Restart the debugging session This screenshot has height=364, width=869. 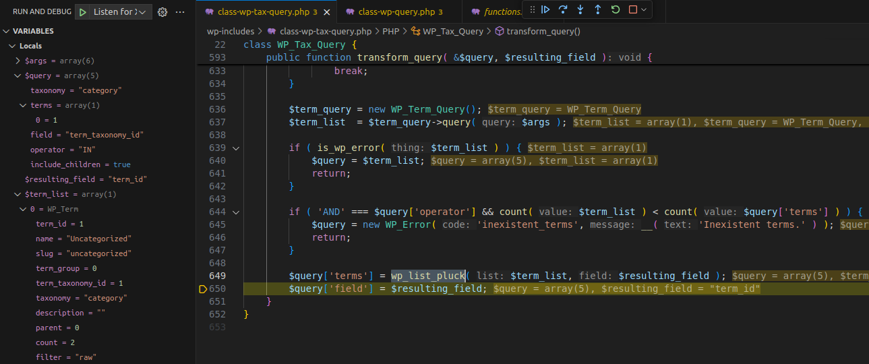pyautogui.click(x=616, y=9)
